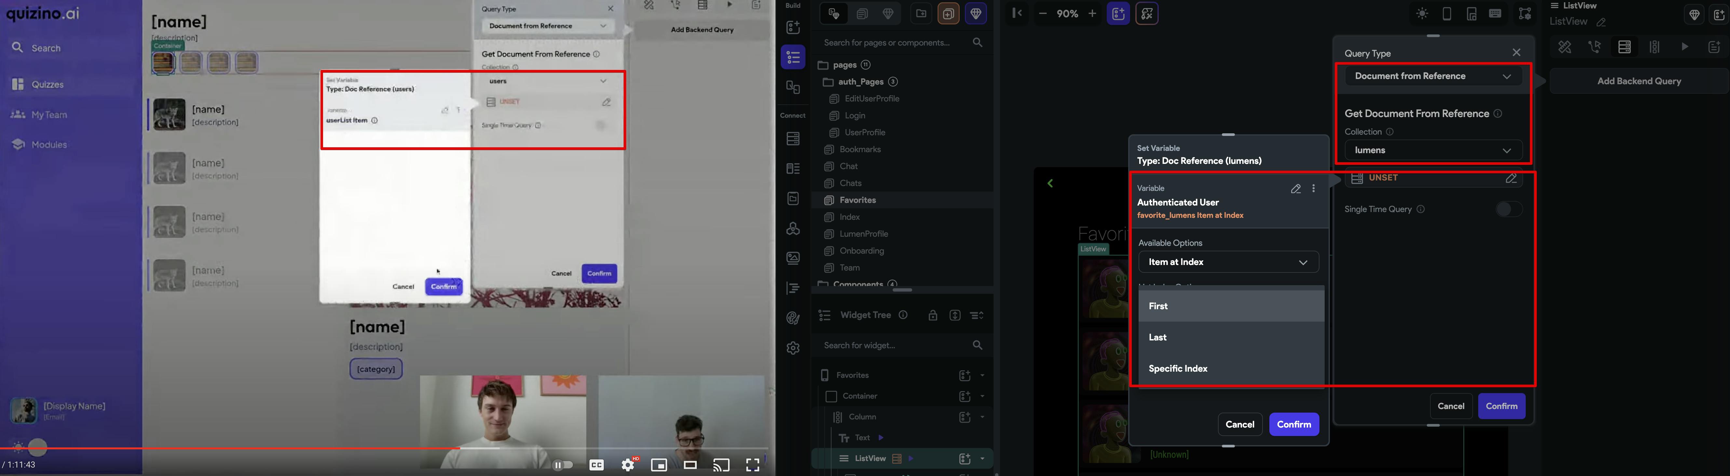Expand the Favorites row dropdown arrow in Widget Tree
Image resolution: width=1730 pixels, height=476 pixels.
click(x=982, y=375)
